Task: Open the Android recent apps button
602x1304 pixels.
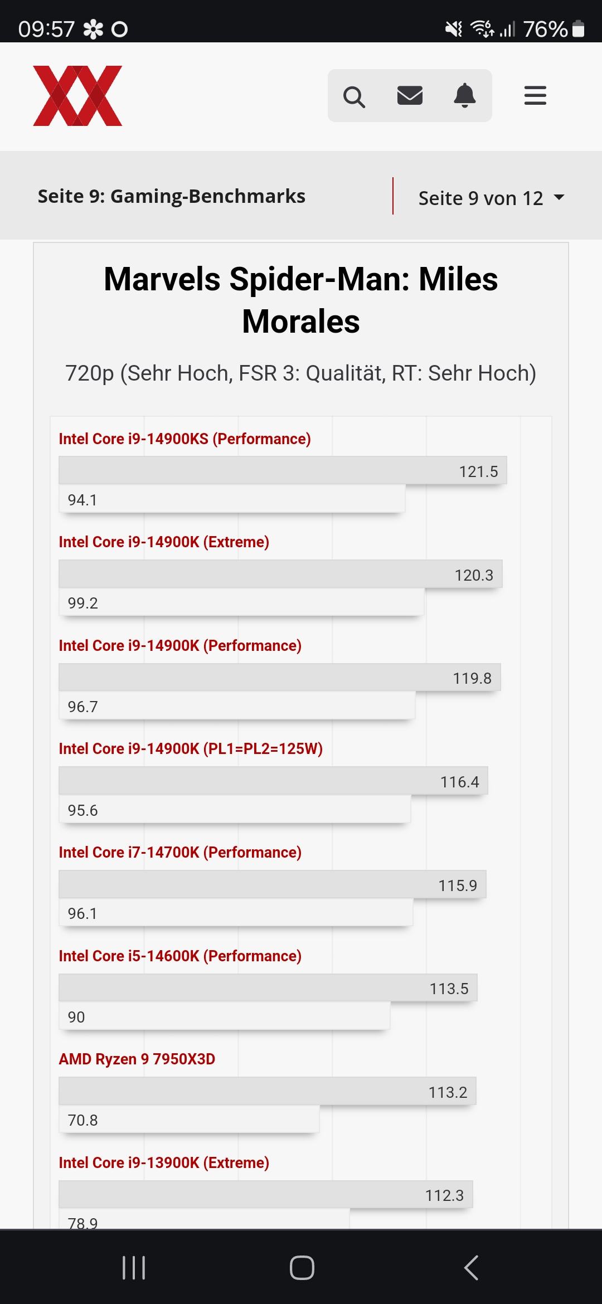Action: coord(134,1267)
